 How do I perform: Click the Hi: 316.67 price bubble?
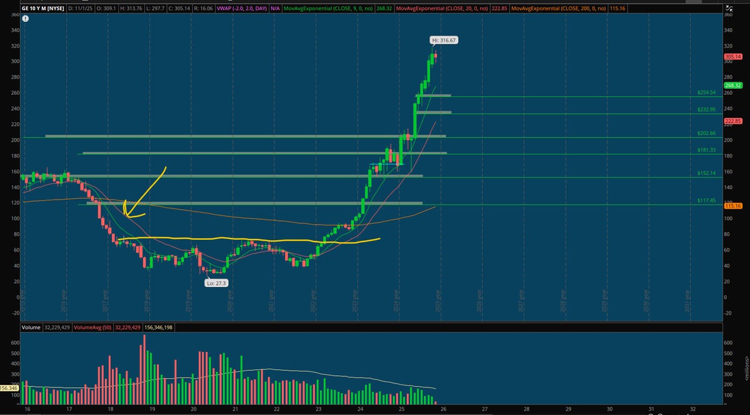pyautogui.click(x=444, y=40)
